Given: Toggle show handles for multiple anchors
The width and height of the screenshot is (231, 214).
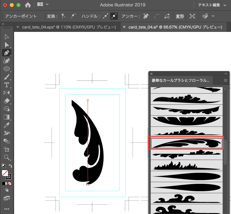Looking at the screenshot, I should [x=106, y=16].
